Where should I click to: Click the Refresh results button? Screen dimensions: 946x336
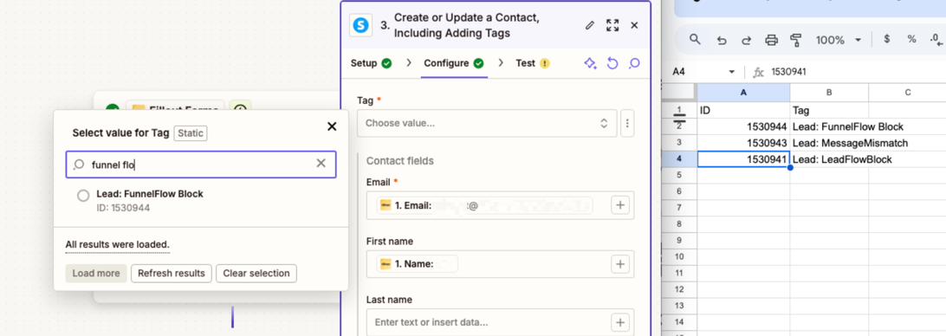[172, 274]
